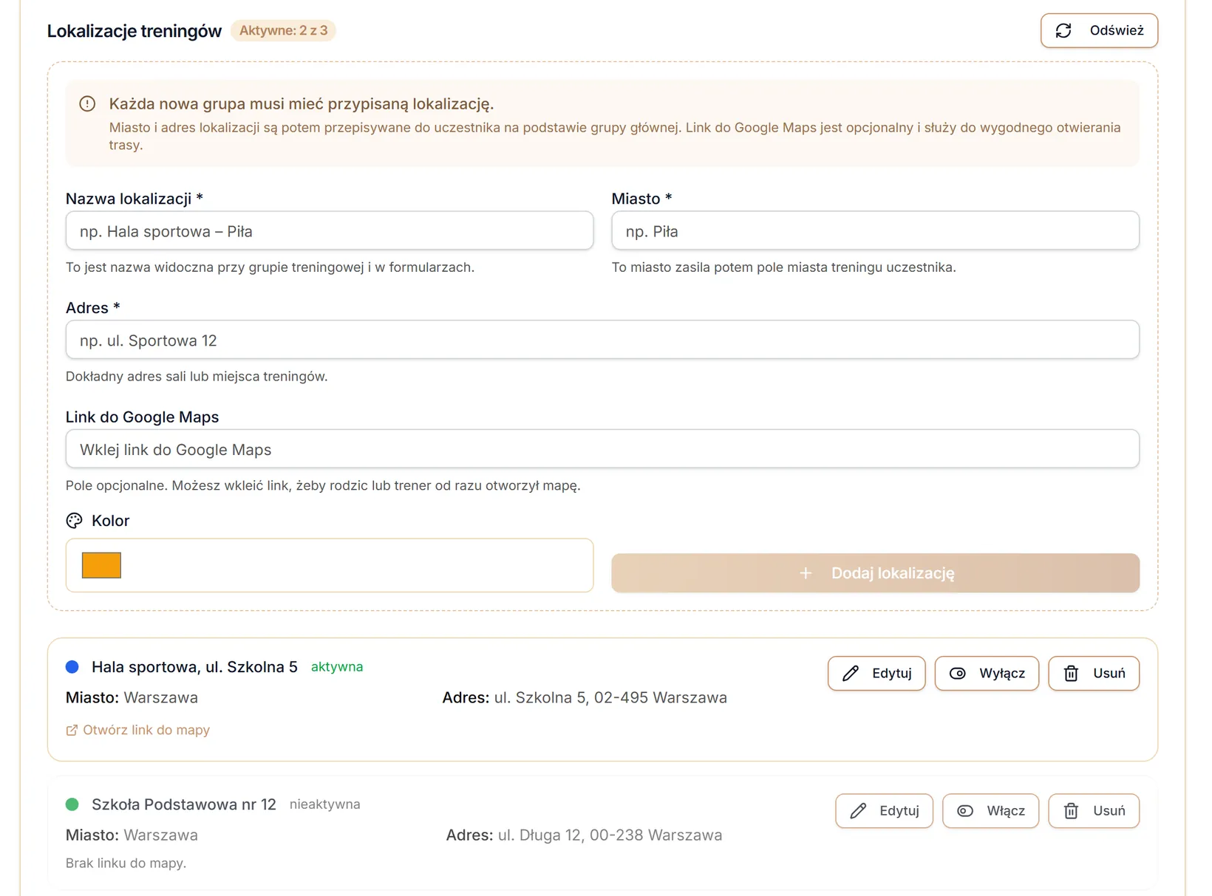Click the pencil icon in Hala sportowa row

coord(851,673)
